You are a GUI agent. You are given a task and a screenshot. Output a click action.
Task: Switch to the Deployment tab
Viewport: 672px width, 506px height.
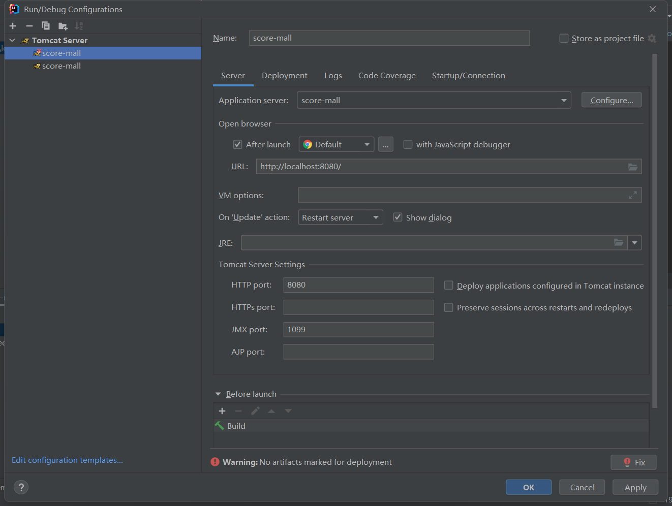point(284,76)
